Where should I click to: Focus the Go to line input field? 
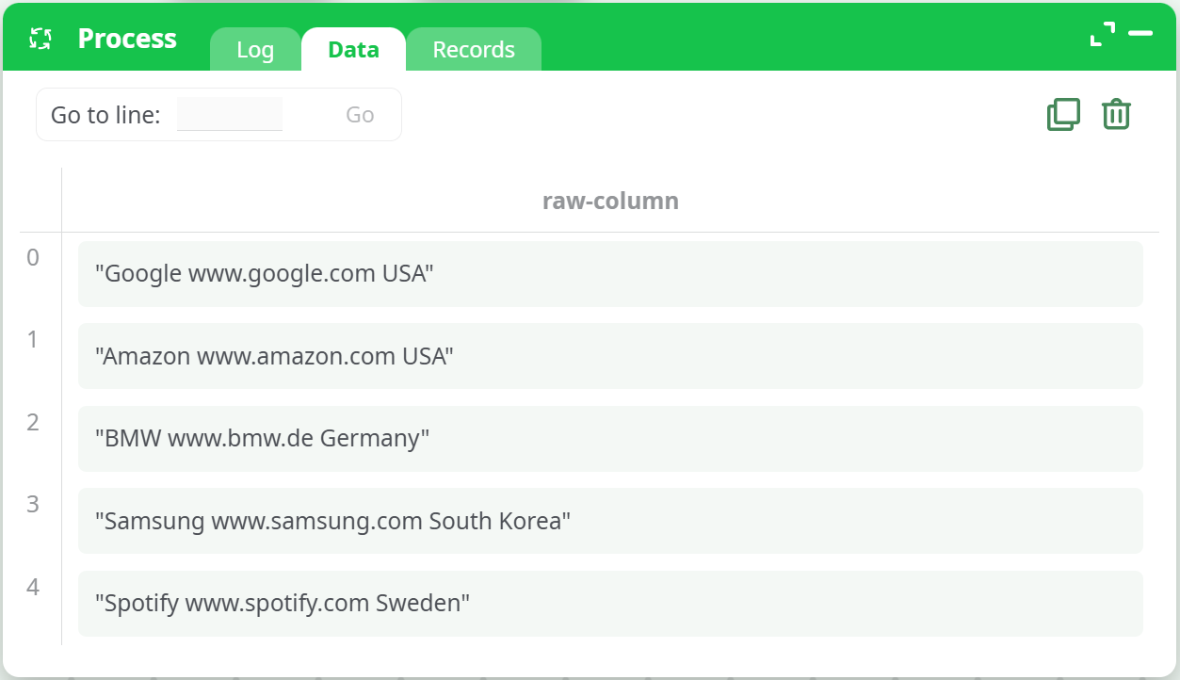click(230, 115)
